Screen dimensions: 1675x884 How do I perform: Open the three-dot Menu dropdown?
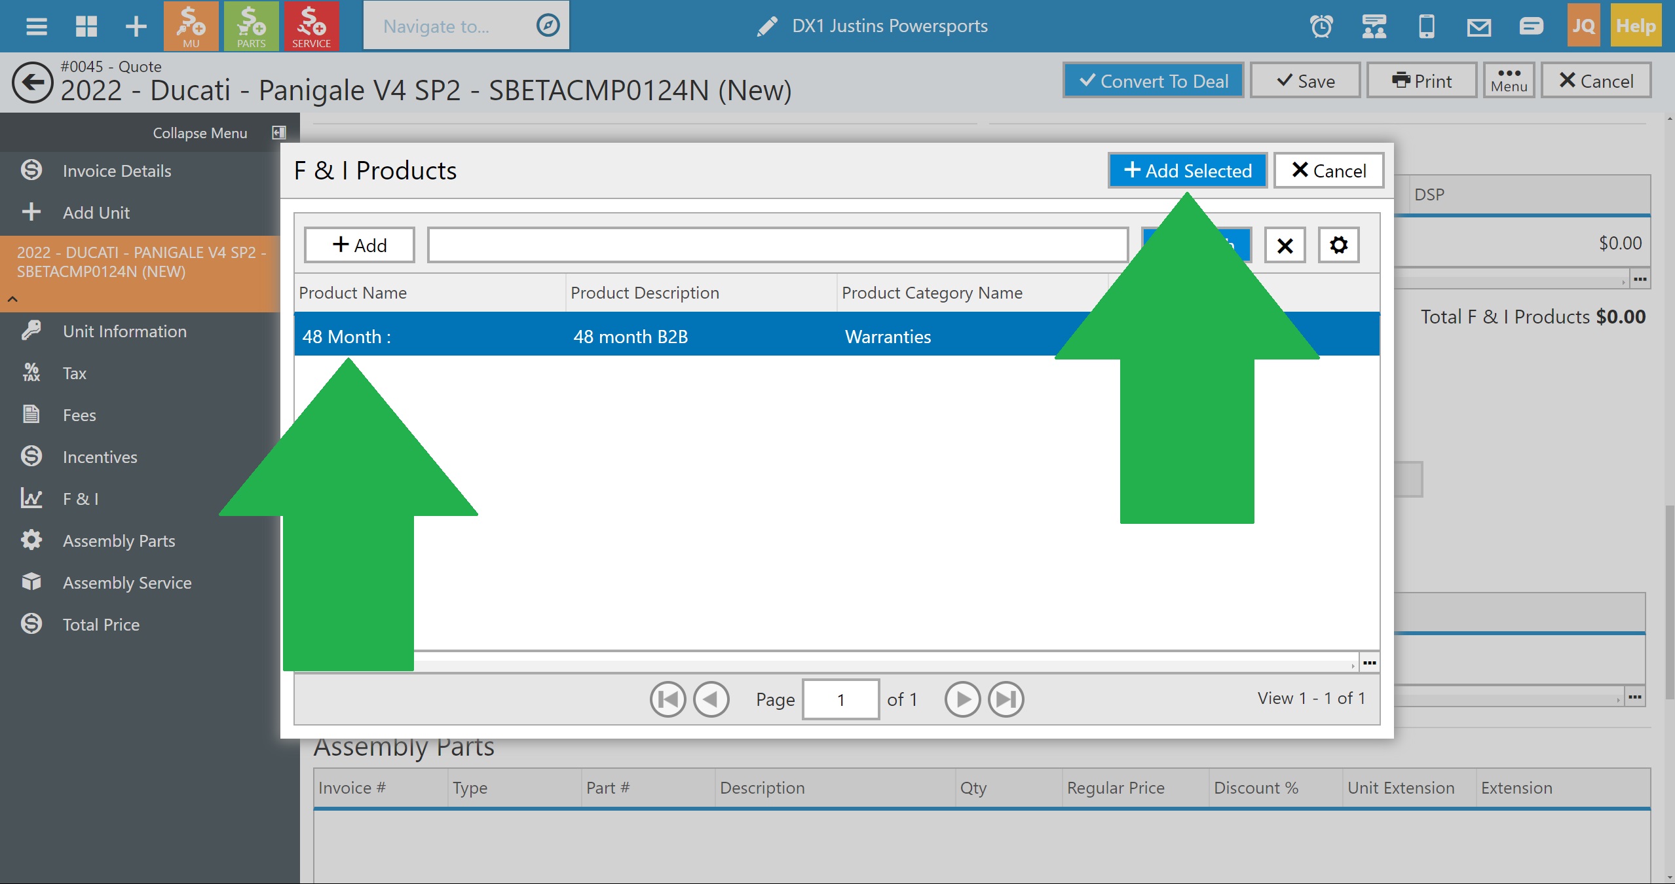[x=1509, y=80]
